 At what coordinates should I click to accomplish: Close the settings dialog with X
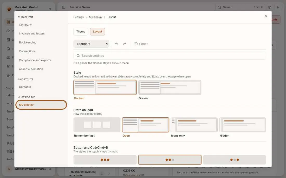266,16
